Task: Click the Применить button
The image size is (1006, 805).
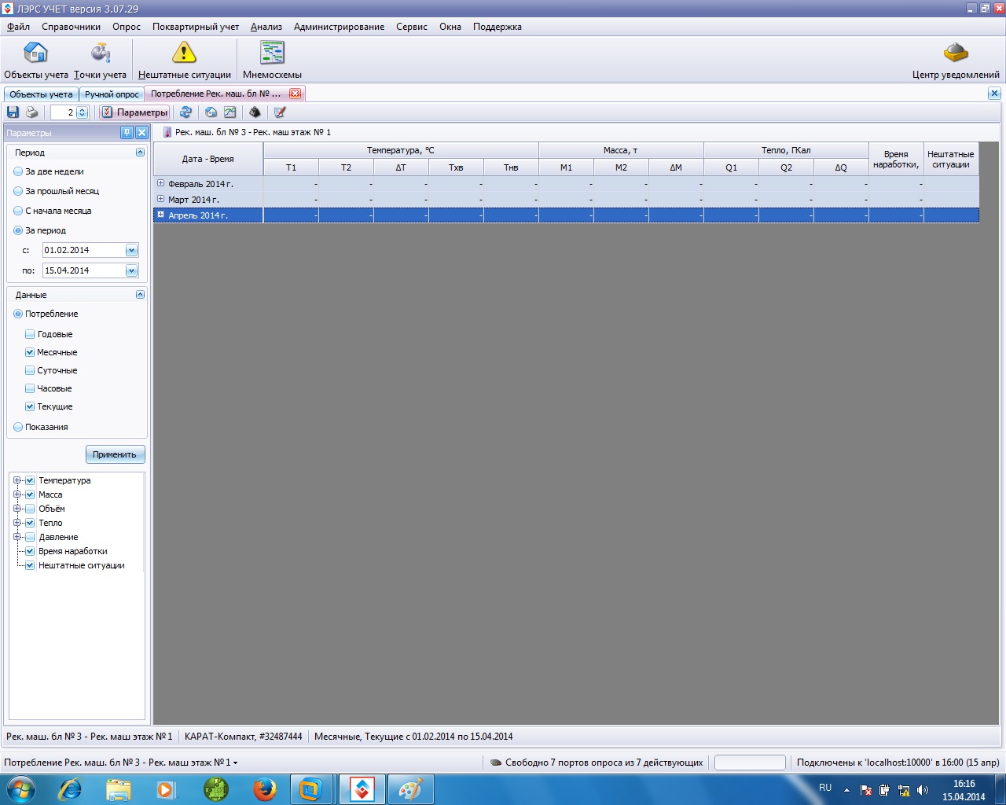Action: (115, 454)
